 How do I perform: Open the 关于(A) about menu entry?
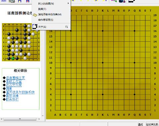pyautogui.click(x=51, y=27)
